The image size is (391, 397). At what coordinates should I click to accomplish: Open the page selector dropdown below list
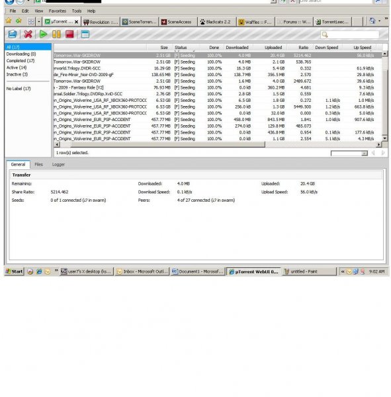[x=349, y=154]
